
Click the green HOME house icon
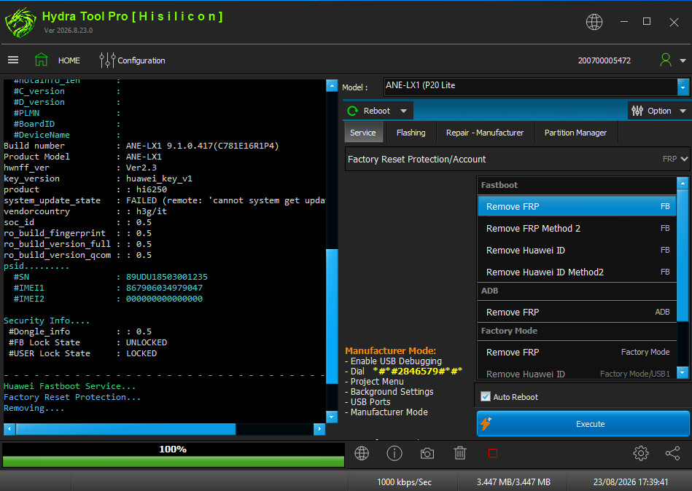coord(41,60)
